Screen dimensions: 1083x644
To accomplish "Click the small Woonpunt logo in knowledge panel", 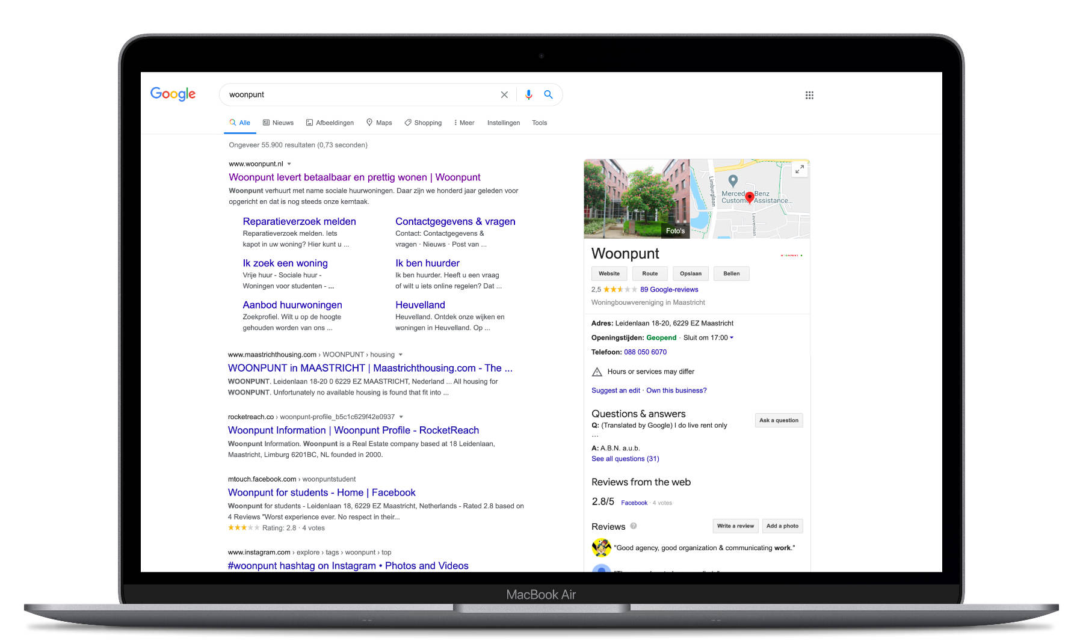I will 791,255.
